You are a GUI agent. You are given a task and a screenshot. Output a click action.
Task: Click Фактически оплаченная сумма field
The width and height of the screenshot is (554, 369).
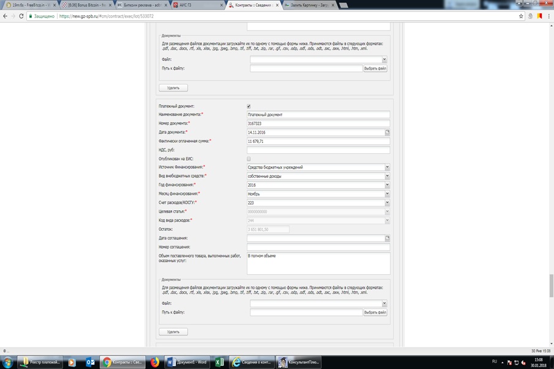(x=318, y=141)
